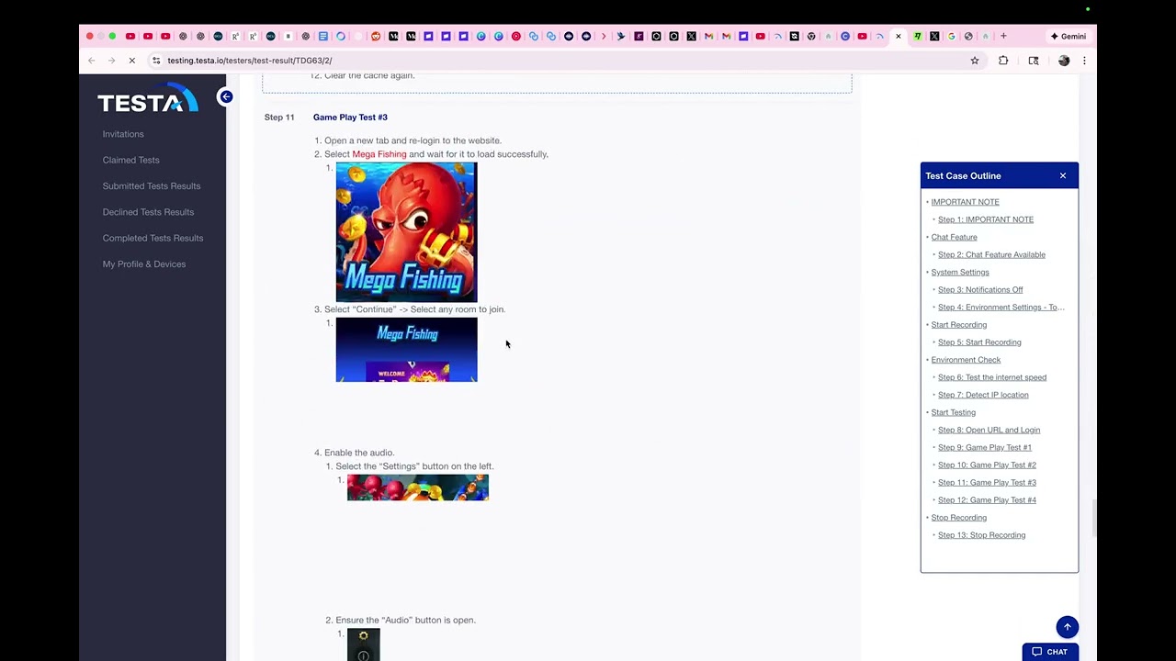The image size is (1176, 661).
Task: Open Chrome's three-dot menu
Action: pyautogui.click(x=1084, y=61)
